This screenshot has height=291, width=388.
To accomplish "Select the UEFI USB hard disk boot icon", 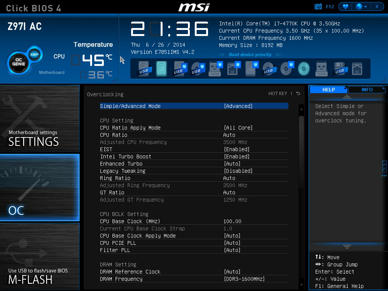I will pyautogui.click(x=180, y=69).
